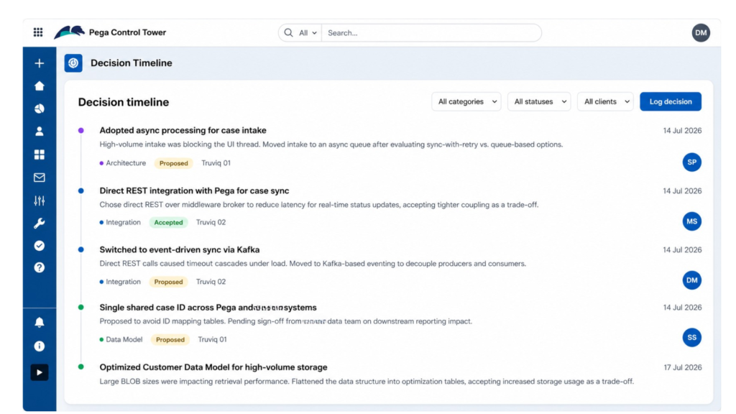Expand the All categories filter
This screenshot has height=414, width=736.
point(466,101)
